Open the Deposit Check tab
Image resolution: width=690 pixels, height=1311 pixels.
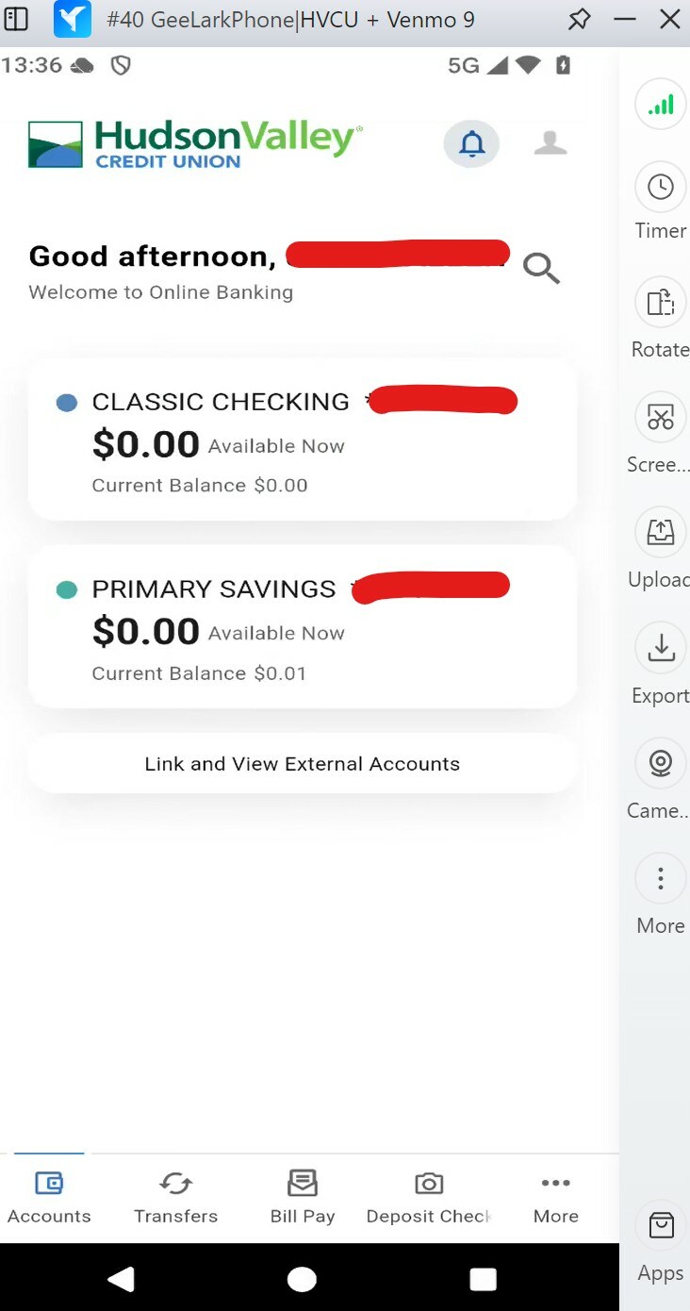coord(429,1198)
